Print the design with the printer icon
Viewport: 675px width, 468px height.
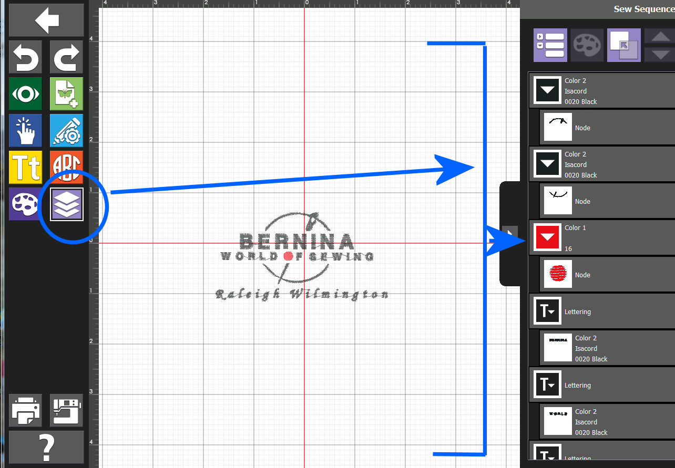[x=26, y=410]
